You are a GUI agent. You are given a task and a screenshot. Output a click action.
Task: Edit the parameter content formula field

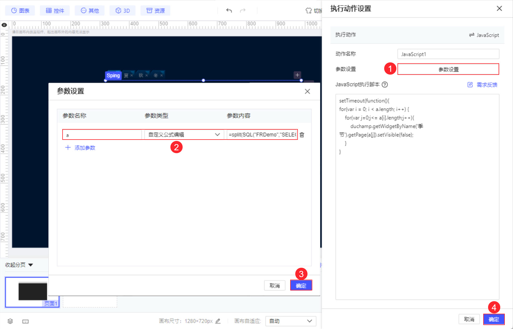[262, 135]
